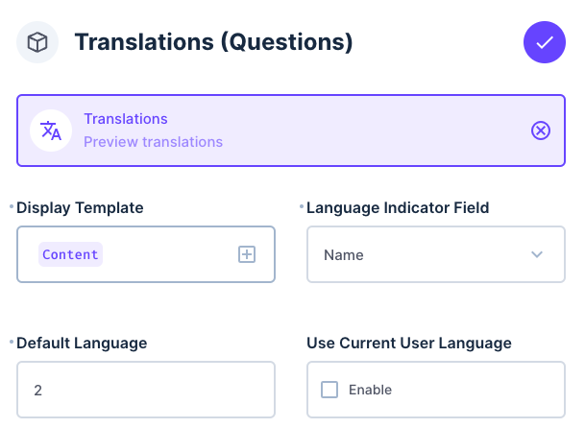Click the Preview translations subtitle

click(153, 142)
